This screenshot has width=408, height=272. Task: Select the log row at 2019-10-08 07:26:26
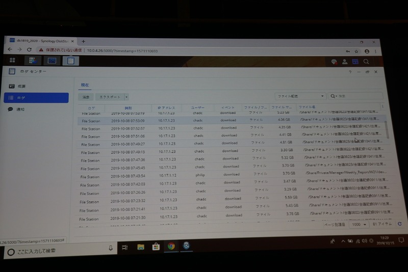[236, 192]
